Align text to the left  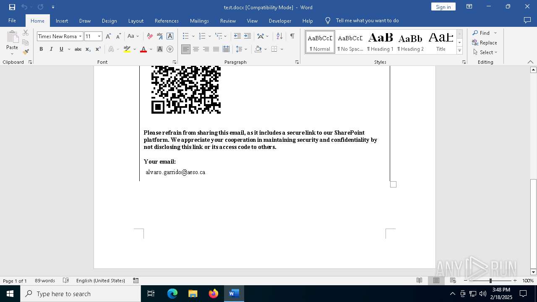tap(186, 49)
